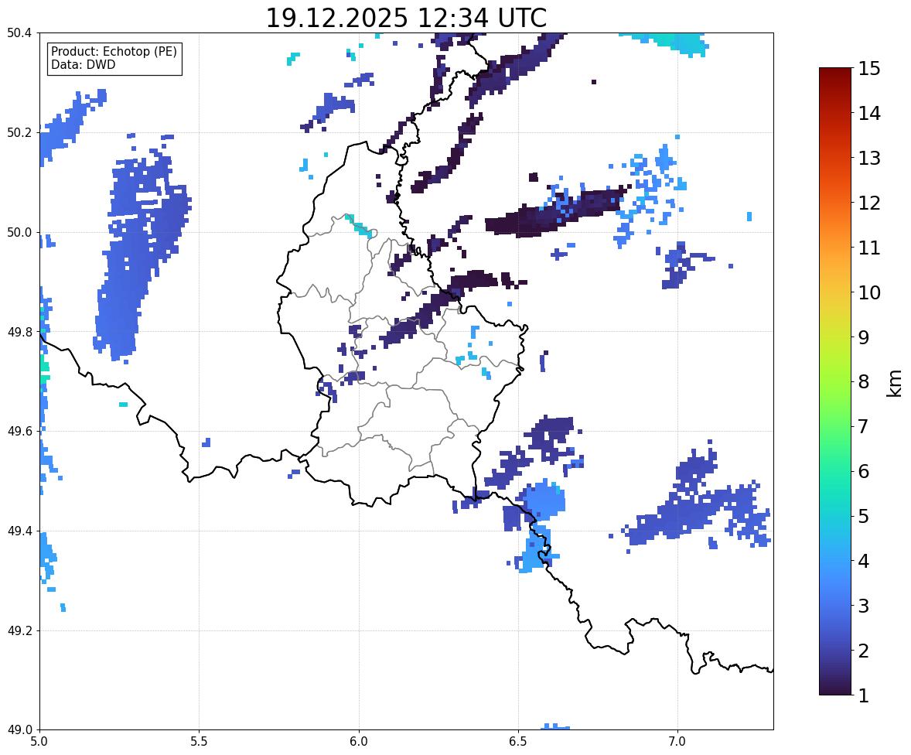911x755 pixels.
Task: Click the y-axis label '49.2'
Action: [x=19, y=630]
